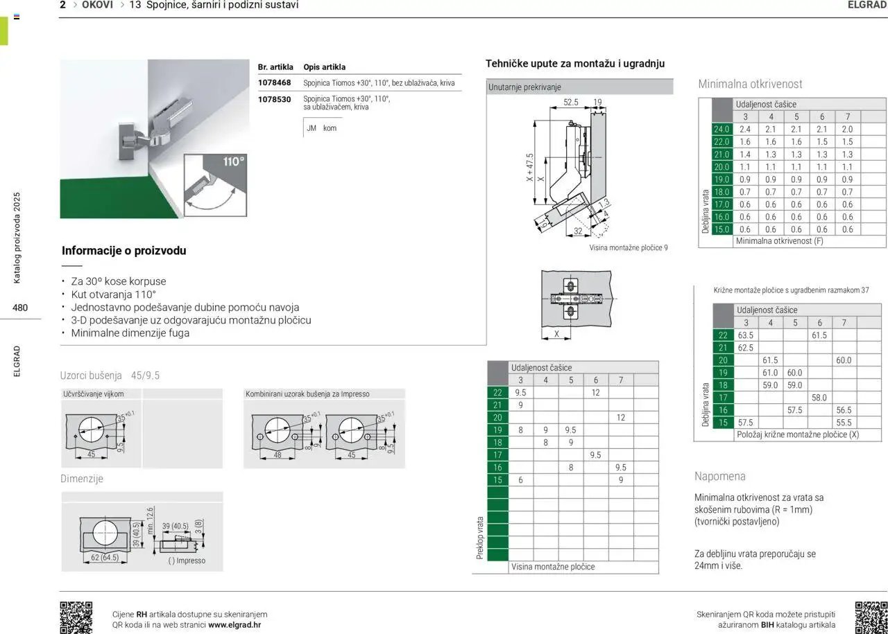888x634 pixels.
Task: Click the green edge tab on left margin
Action: coord(4,29)
